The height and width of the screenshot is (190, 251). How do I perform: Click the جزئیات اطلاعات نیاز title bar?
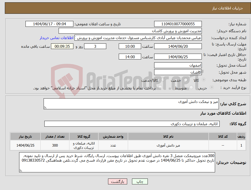(x=125, y=8)
